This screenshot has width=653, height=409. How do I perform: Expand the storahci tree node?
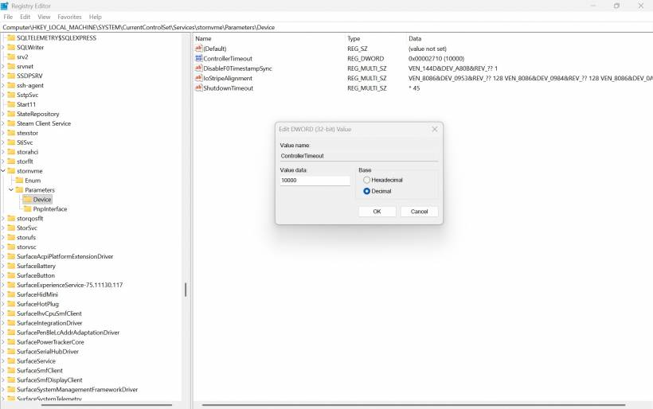click(x=3, y=152)
